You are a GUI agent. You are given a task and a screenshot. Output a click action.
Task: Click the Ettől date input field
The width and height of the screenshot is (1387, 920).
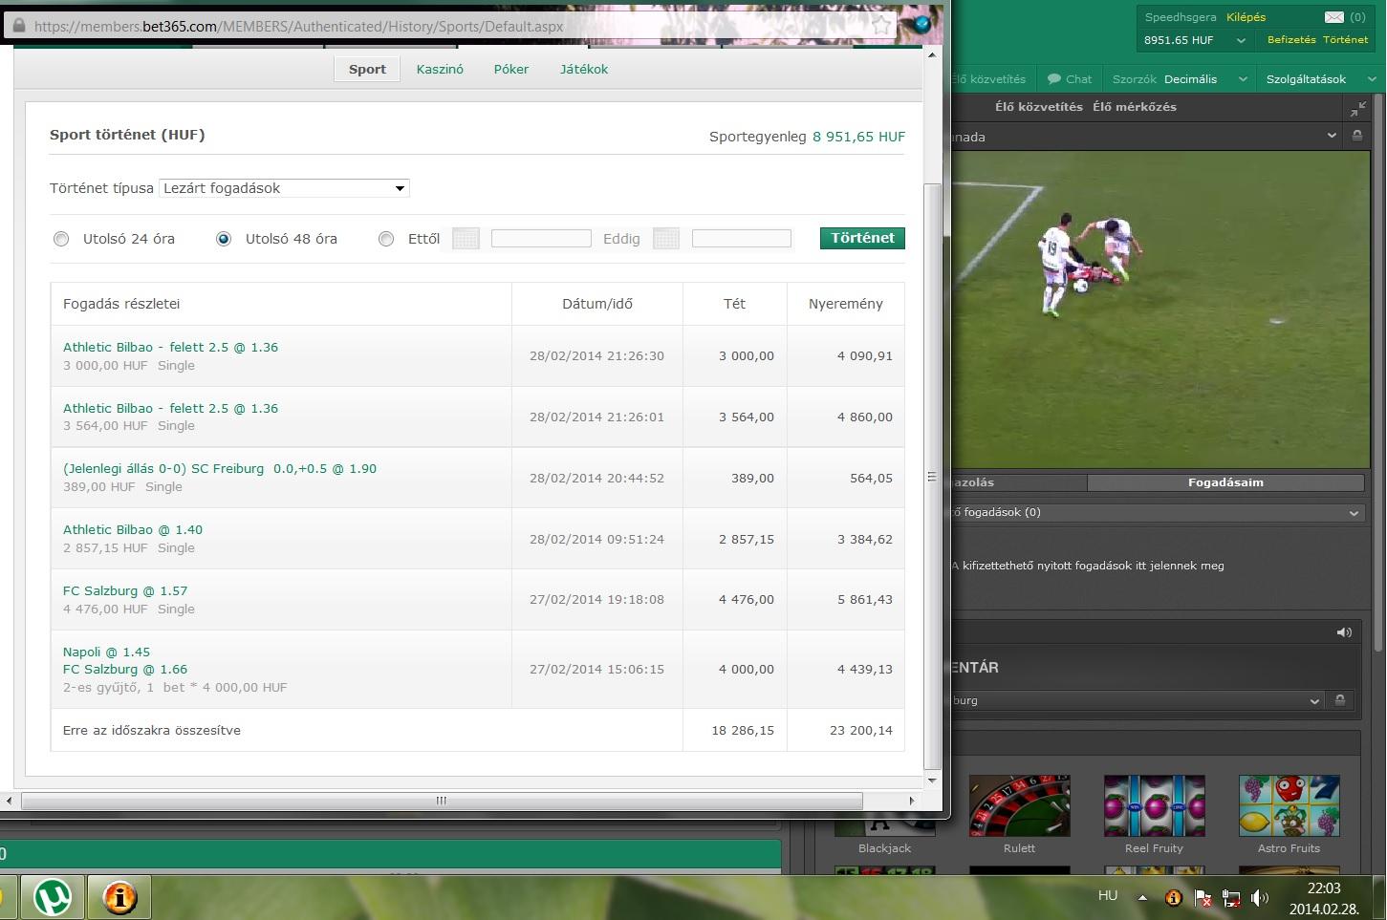(541, 239)
